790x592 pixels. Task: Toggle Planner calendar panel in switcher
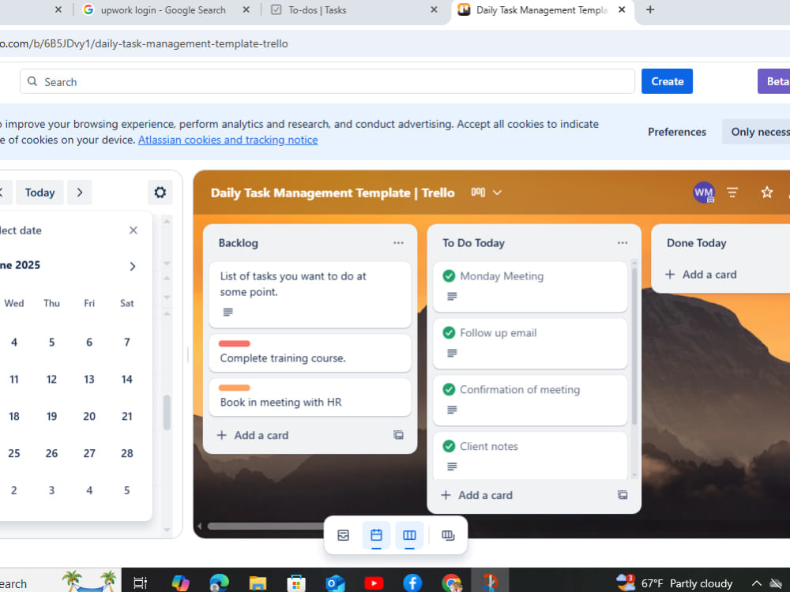point(376,535)
